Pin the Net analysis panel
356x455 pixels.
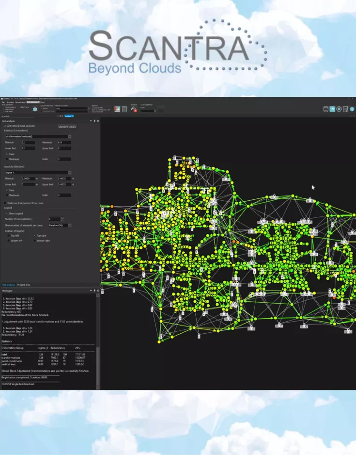pos(94,121)
